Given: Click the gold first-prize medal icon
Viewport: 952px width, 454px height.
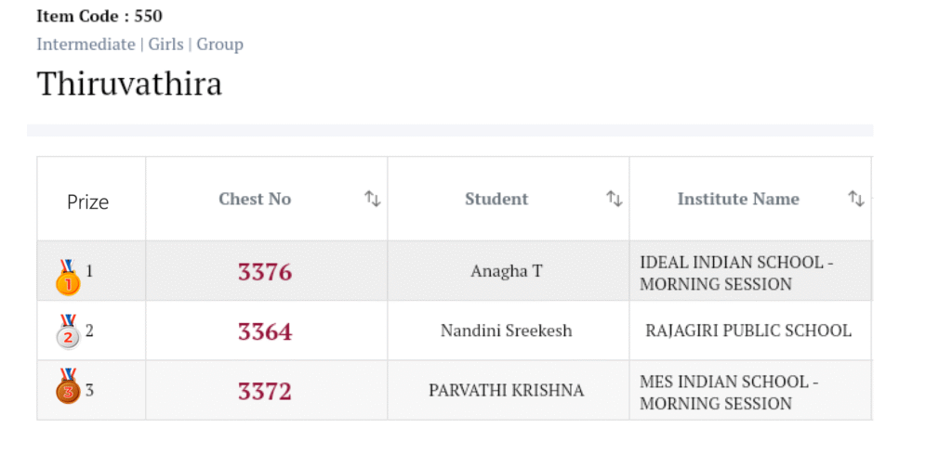Looking at the screenshot, I should [68, 277].
